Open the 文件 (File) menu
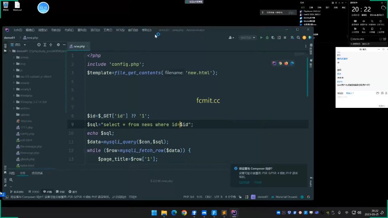 coord(17,30)
